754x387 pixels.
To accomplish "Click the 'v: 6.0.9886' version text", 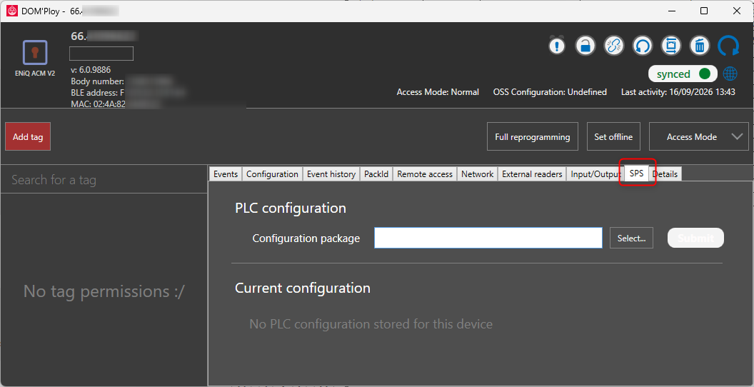I will click(x=91, y=70).
